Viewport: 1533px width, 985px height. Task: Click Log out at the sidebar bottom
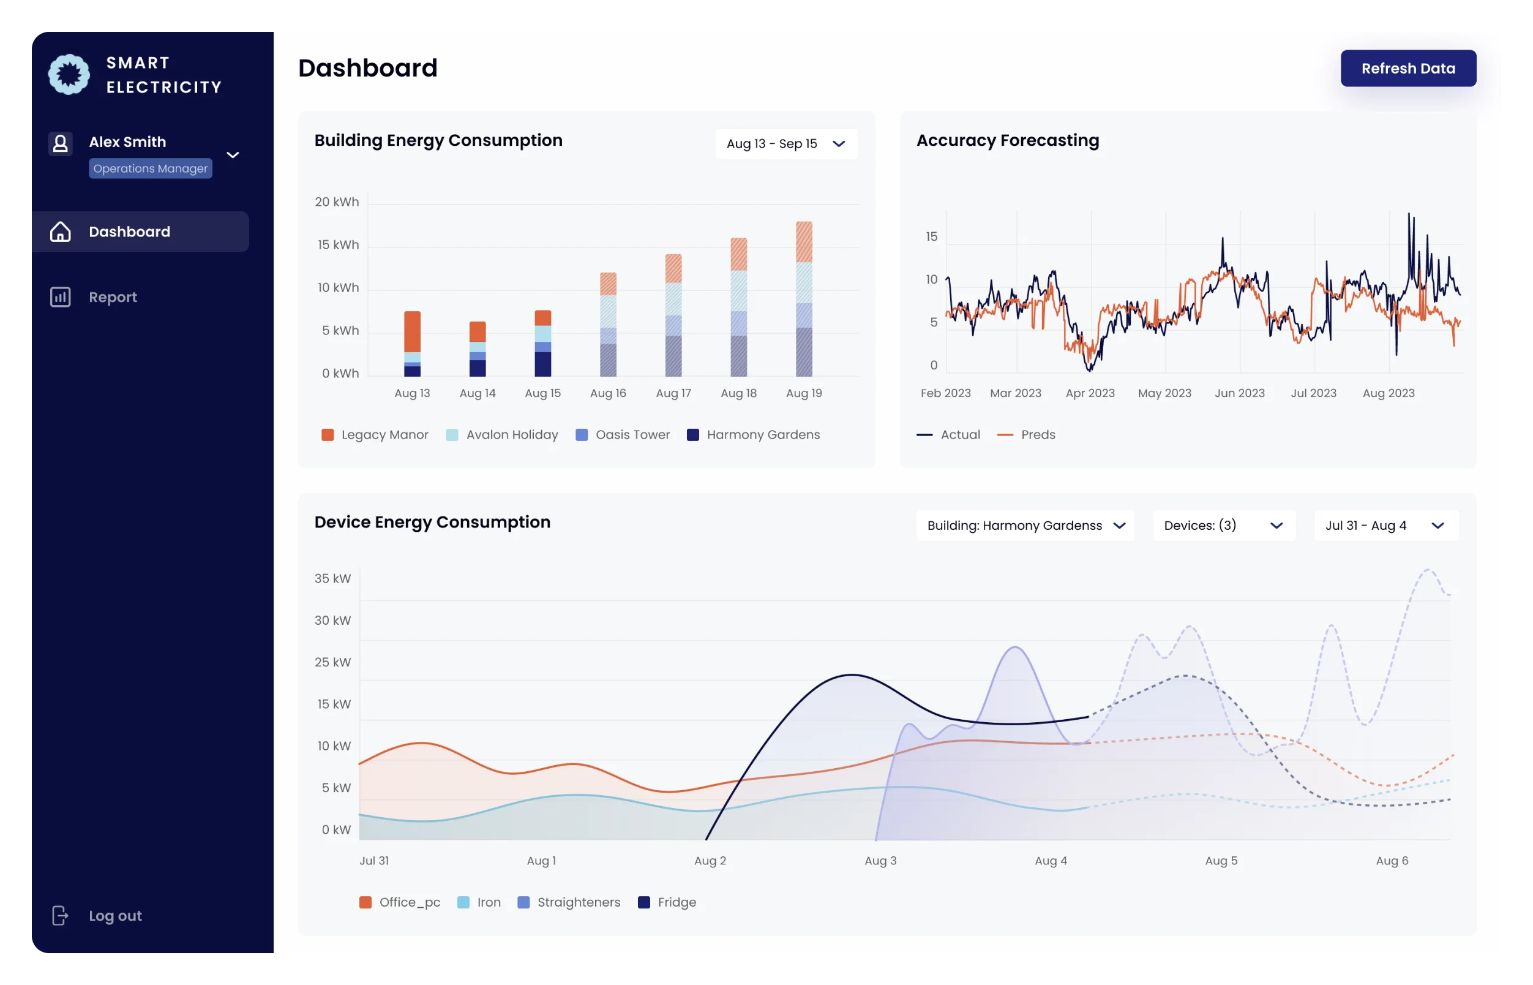tap(115, 915)
